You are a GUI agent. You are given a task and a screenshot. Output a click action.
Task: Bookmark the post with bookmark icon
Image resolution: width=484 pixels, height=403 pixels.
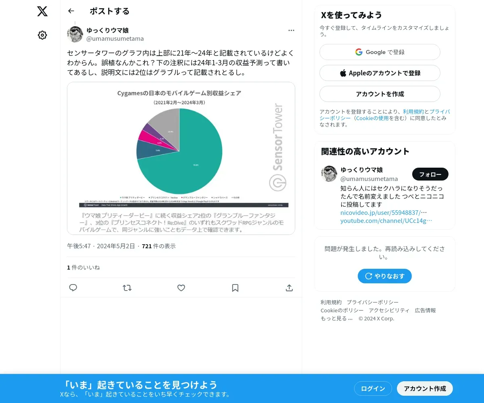click(235, 288)
